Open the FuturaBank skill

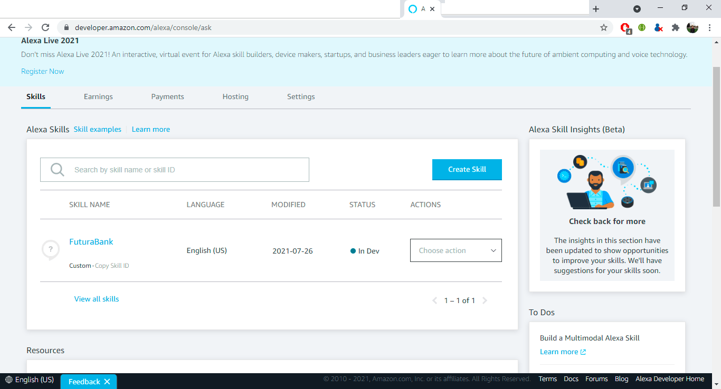[91, 241]
